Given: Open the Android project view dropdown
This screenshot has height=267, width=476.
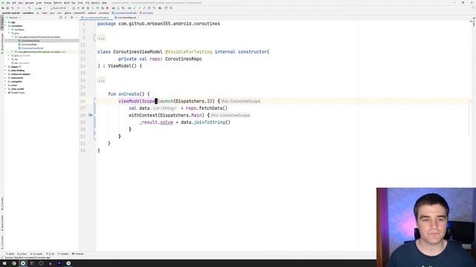Looking at the screenshot, I should click(x=13, y=18).
